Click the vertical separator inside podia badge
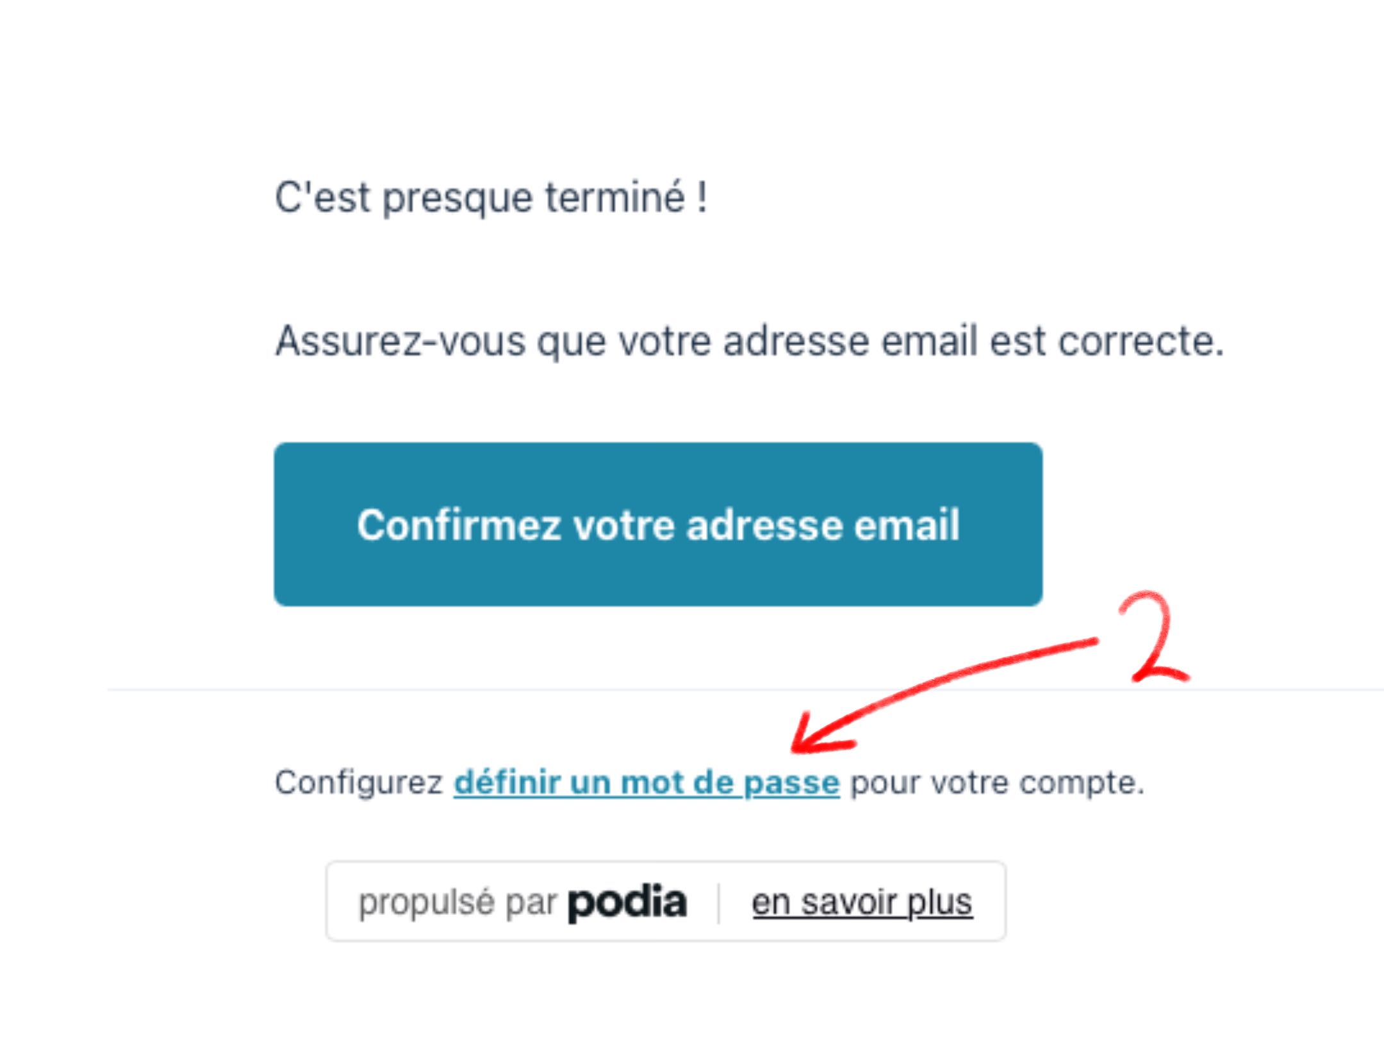 coord(718,902)
